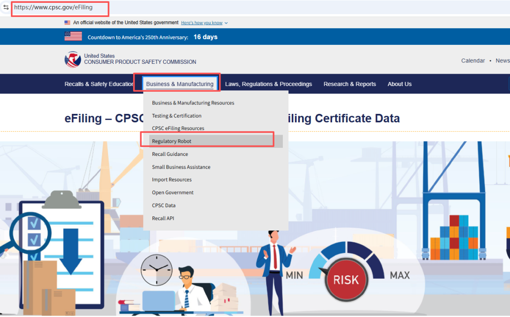
Task: Click the "16 days" countdown text
Action: (205, 37)
